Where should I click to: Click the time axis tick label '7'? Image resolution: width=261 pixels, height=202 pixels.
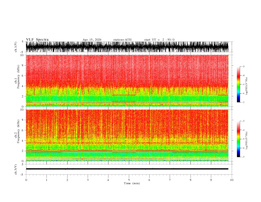pyautogui.click(x=170, y=180)
